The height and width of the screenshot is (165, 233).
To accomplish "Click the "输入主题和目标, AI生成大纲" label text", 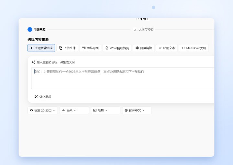I will pos(56,62).
